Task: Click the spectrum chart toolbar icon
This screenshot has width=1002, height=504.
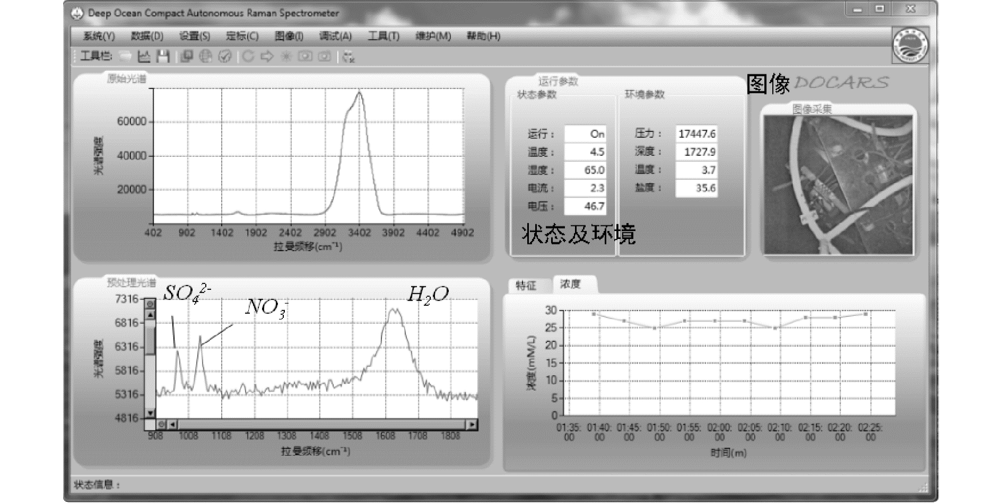Action: click(144, 56)
